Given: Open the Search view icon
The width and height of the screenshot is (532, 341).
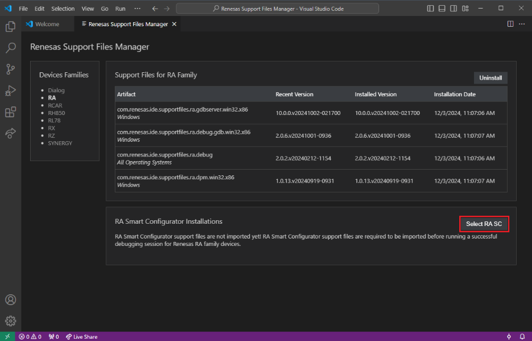Looking at the screenshot, I should pos(10,48).
